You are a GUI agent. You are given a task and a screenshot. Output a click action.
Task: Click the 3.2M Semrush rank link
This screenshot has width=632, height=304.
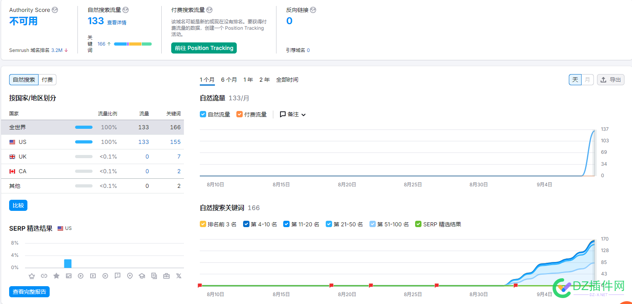[57, 50]
